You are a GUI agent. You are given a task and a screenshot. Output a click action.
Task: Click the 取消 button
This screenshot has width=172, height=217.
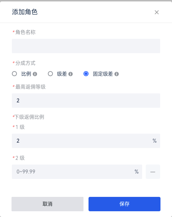[47, 204]
